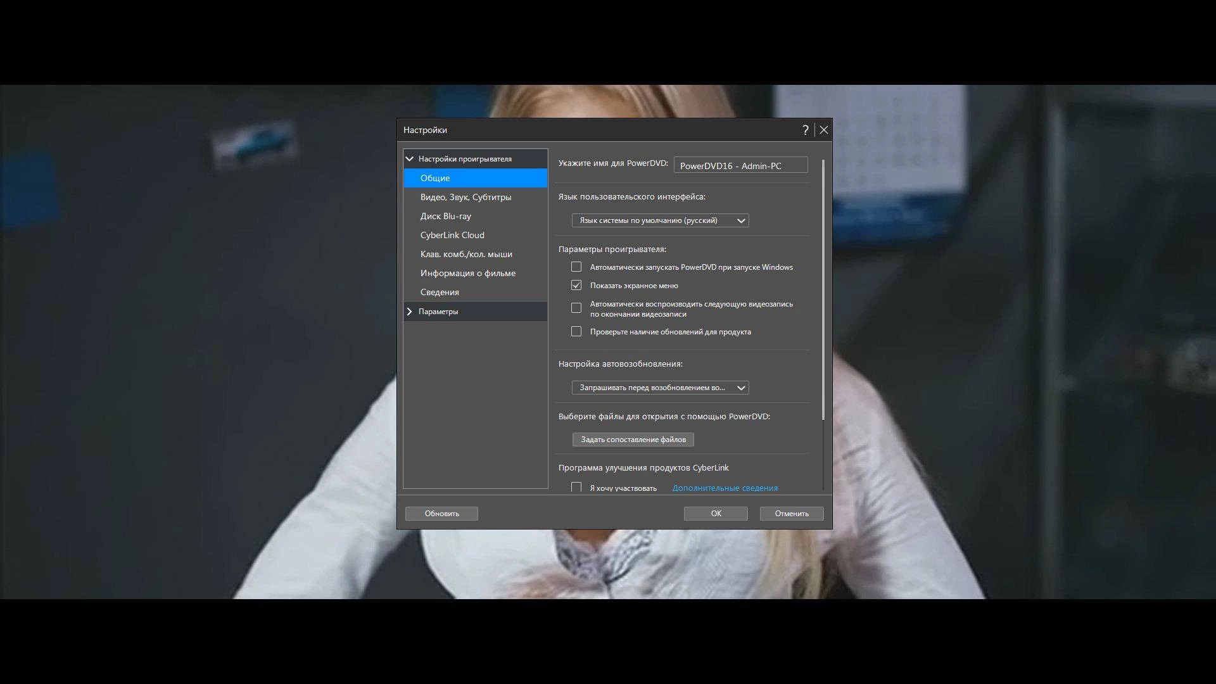Select Информация о фильме page
The height and width of the screenshot is (684, 1216).
click(476, 273)
